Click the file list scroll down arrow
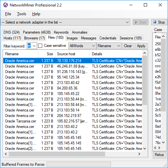 144,149
